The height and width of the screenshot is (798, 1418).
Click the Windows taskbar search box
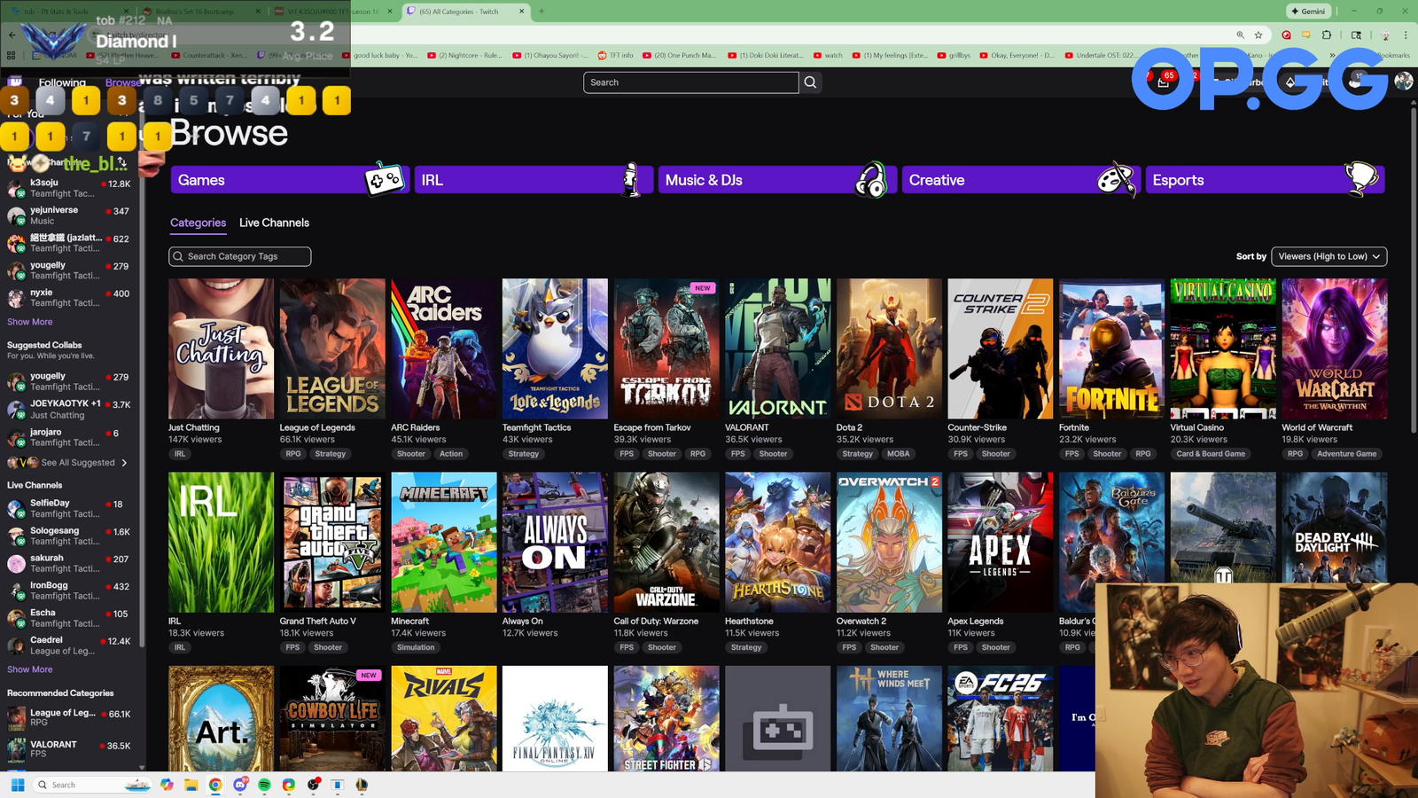(92, 785)
